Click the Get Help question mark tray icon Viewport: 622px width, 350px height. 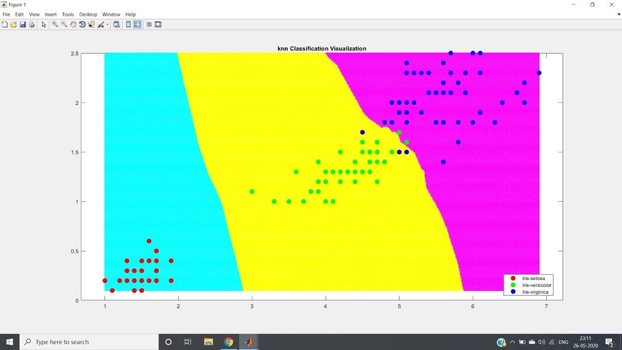tap(501, 342)
